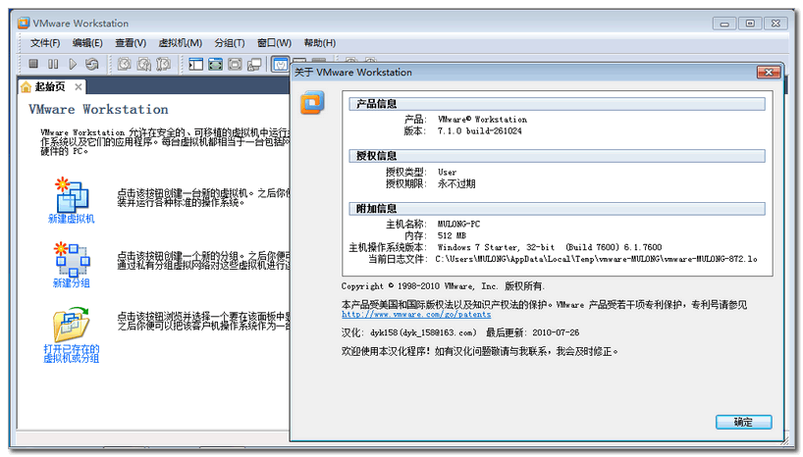Click the home icon on 起始页 tab

click(27, 87)
